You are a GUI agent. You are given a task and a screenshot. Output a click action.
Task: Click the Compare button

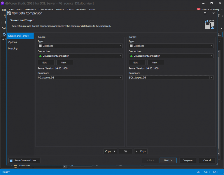click(188, 160)
